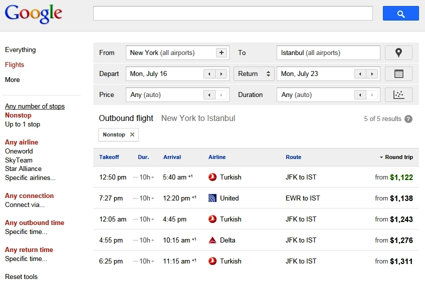Click the $1,311 round trip price

(401, 261)
